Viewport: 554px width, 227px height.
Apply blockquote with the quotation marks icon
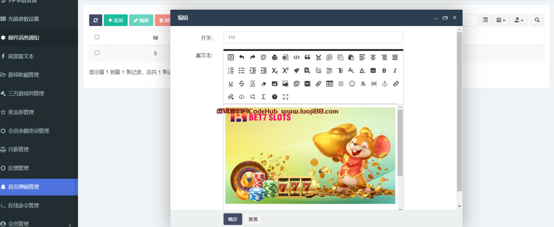click(x=307, y=57)
